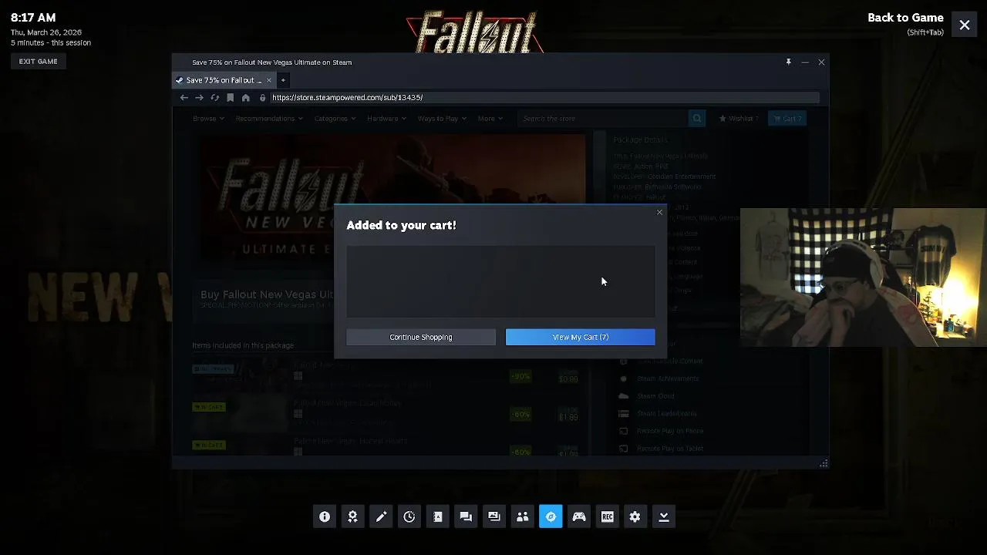Open the REC game recording icon

tap(607, 516)
